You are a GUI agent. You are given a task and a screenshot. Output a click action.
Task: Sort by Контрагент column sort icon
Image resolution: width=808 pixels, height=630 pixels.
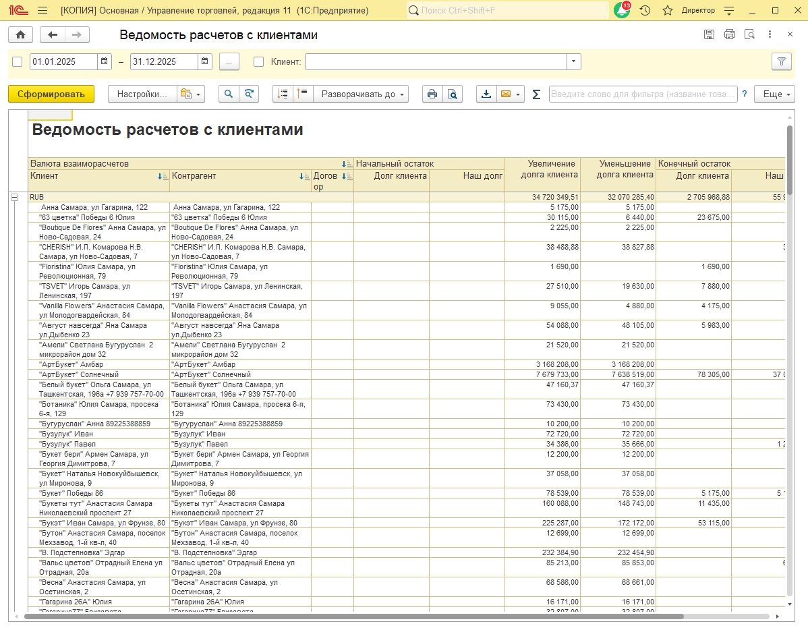[305, 176]
